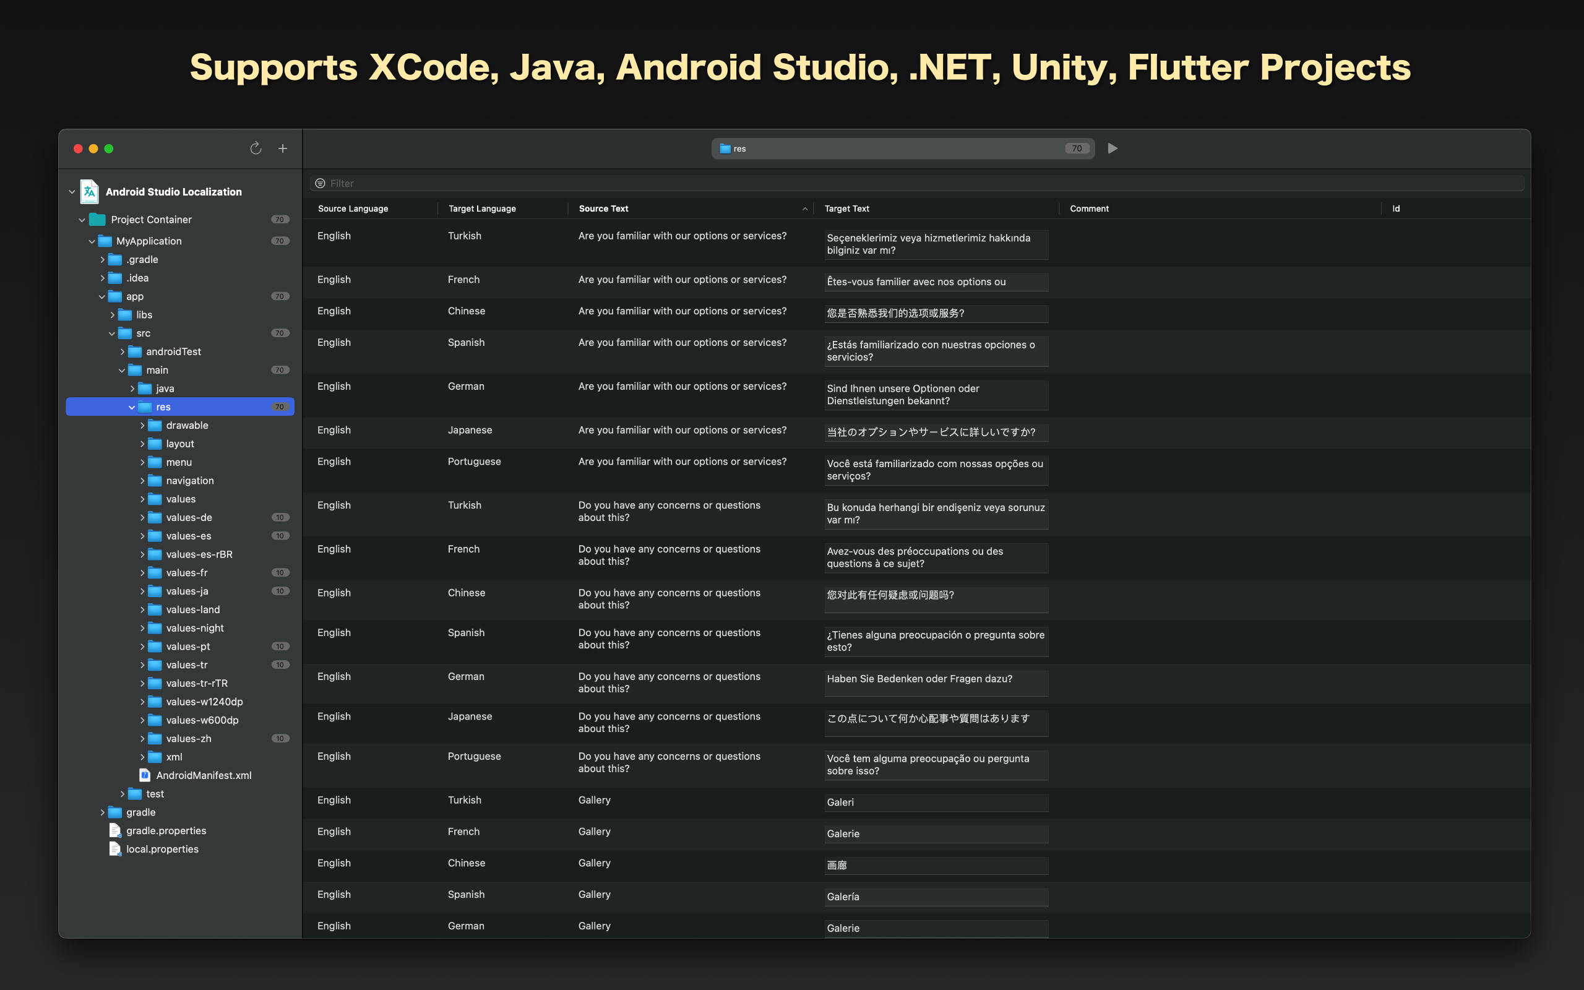Click the drawable folder icon
This screenshot has height=990, width=1584.
[155, 425]
